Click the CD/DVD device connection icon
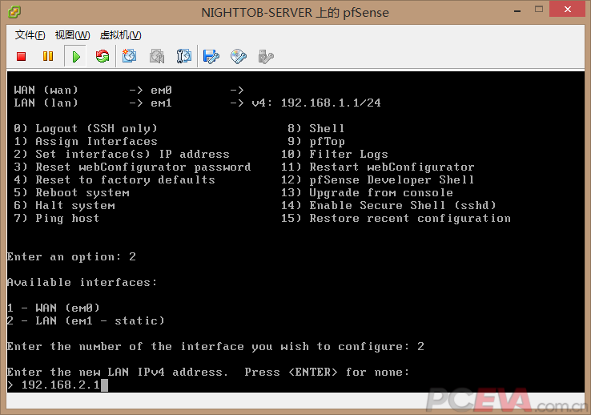 (239, 56)
